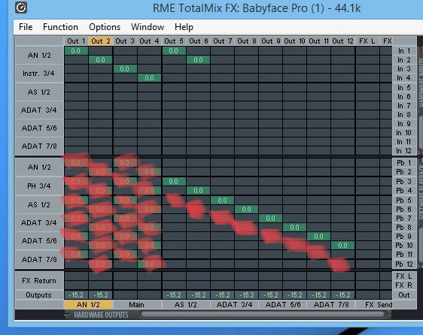Click the Instr. 3/4 input row label
The height and width of the screenshot is (335, 423).
[x=39, y=74]
